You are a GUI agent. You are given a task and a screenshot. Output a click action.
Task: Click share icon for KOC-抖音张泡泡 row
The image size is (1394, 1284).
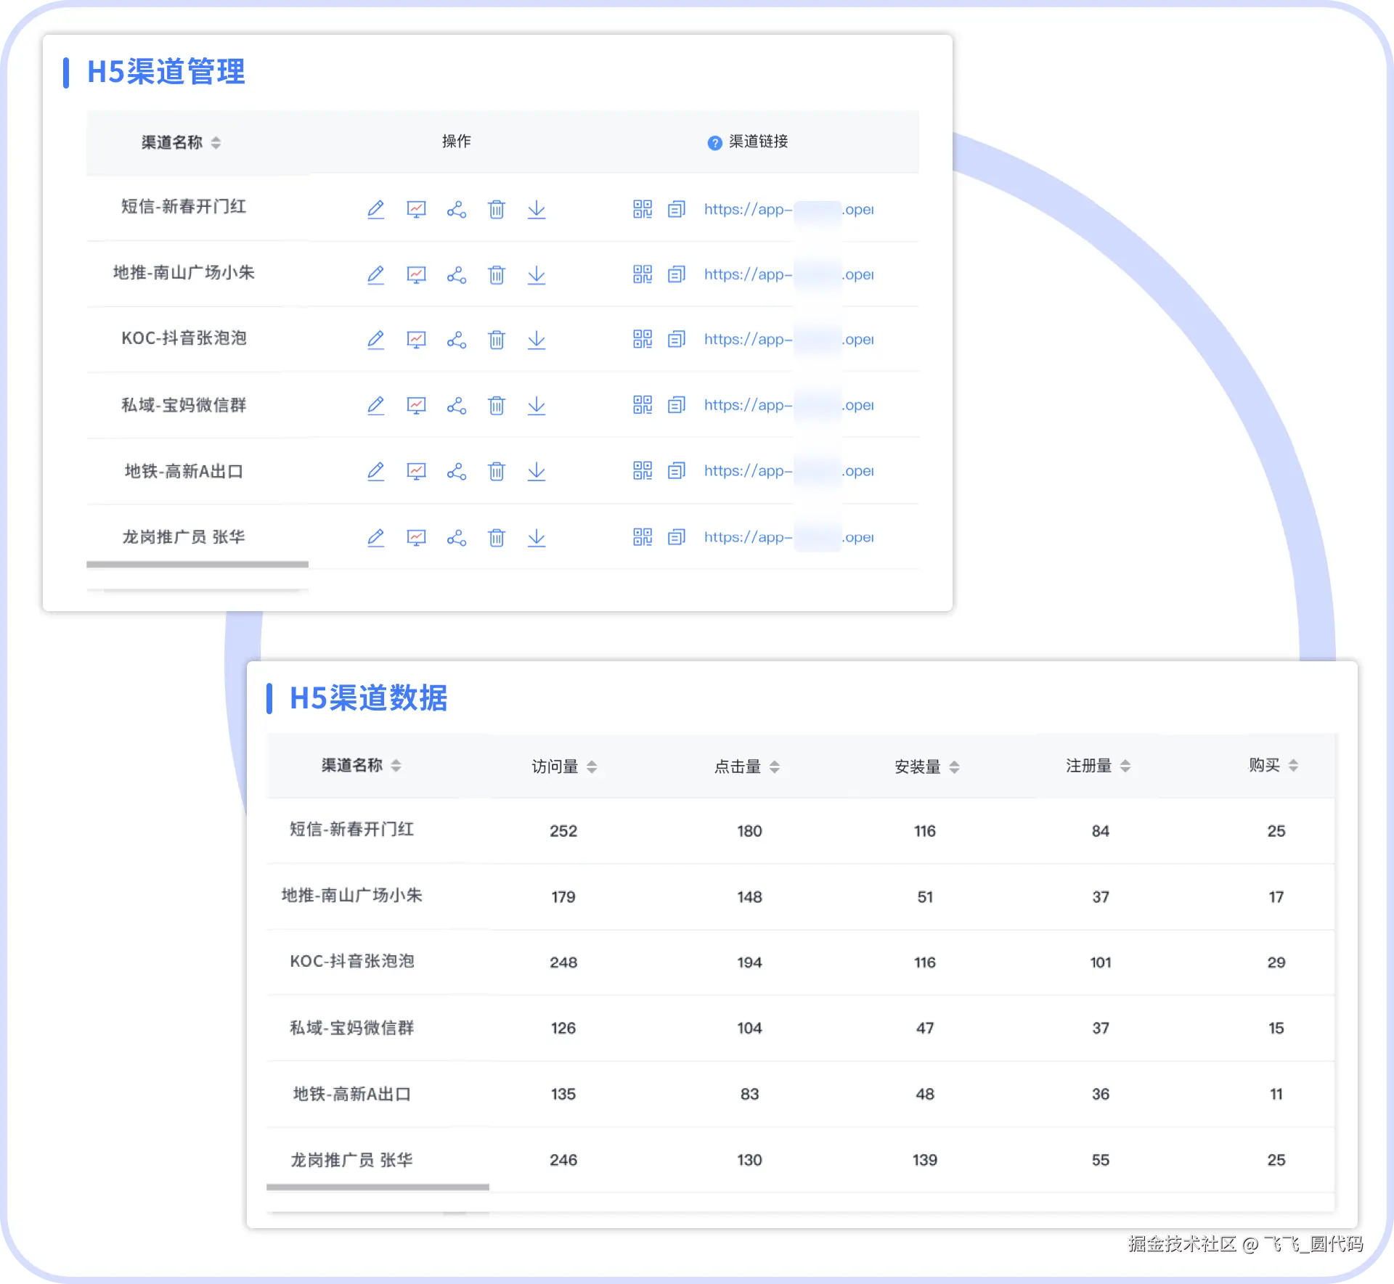click(457, 340)
